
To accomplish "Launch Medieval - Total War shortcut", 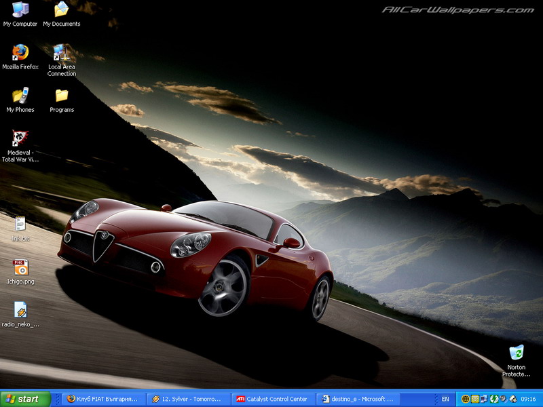I will tap(20, 139).
